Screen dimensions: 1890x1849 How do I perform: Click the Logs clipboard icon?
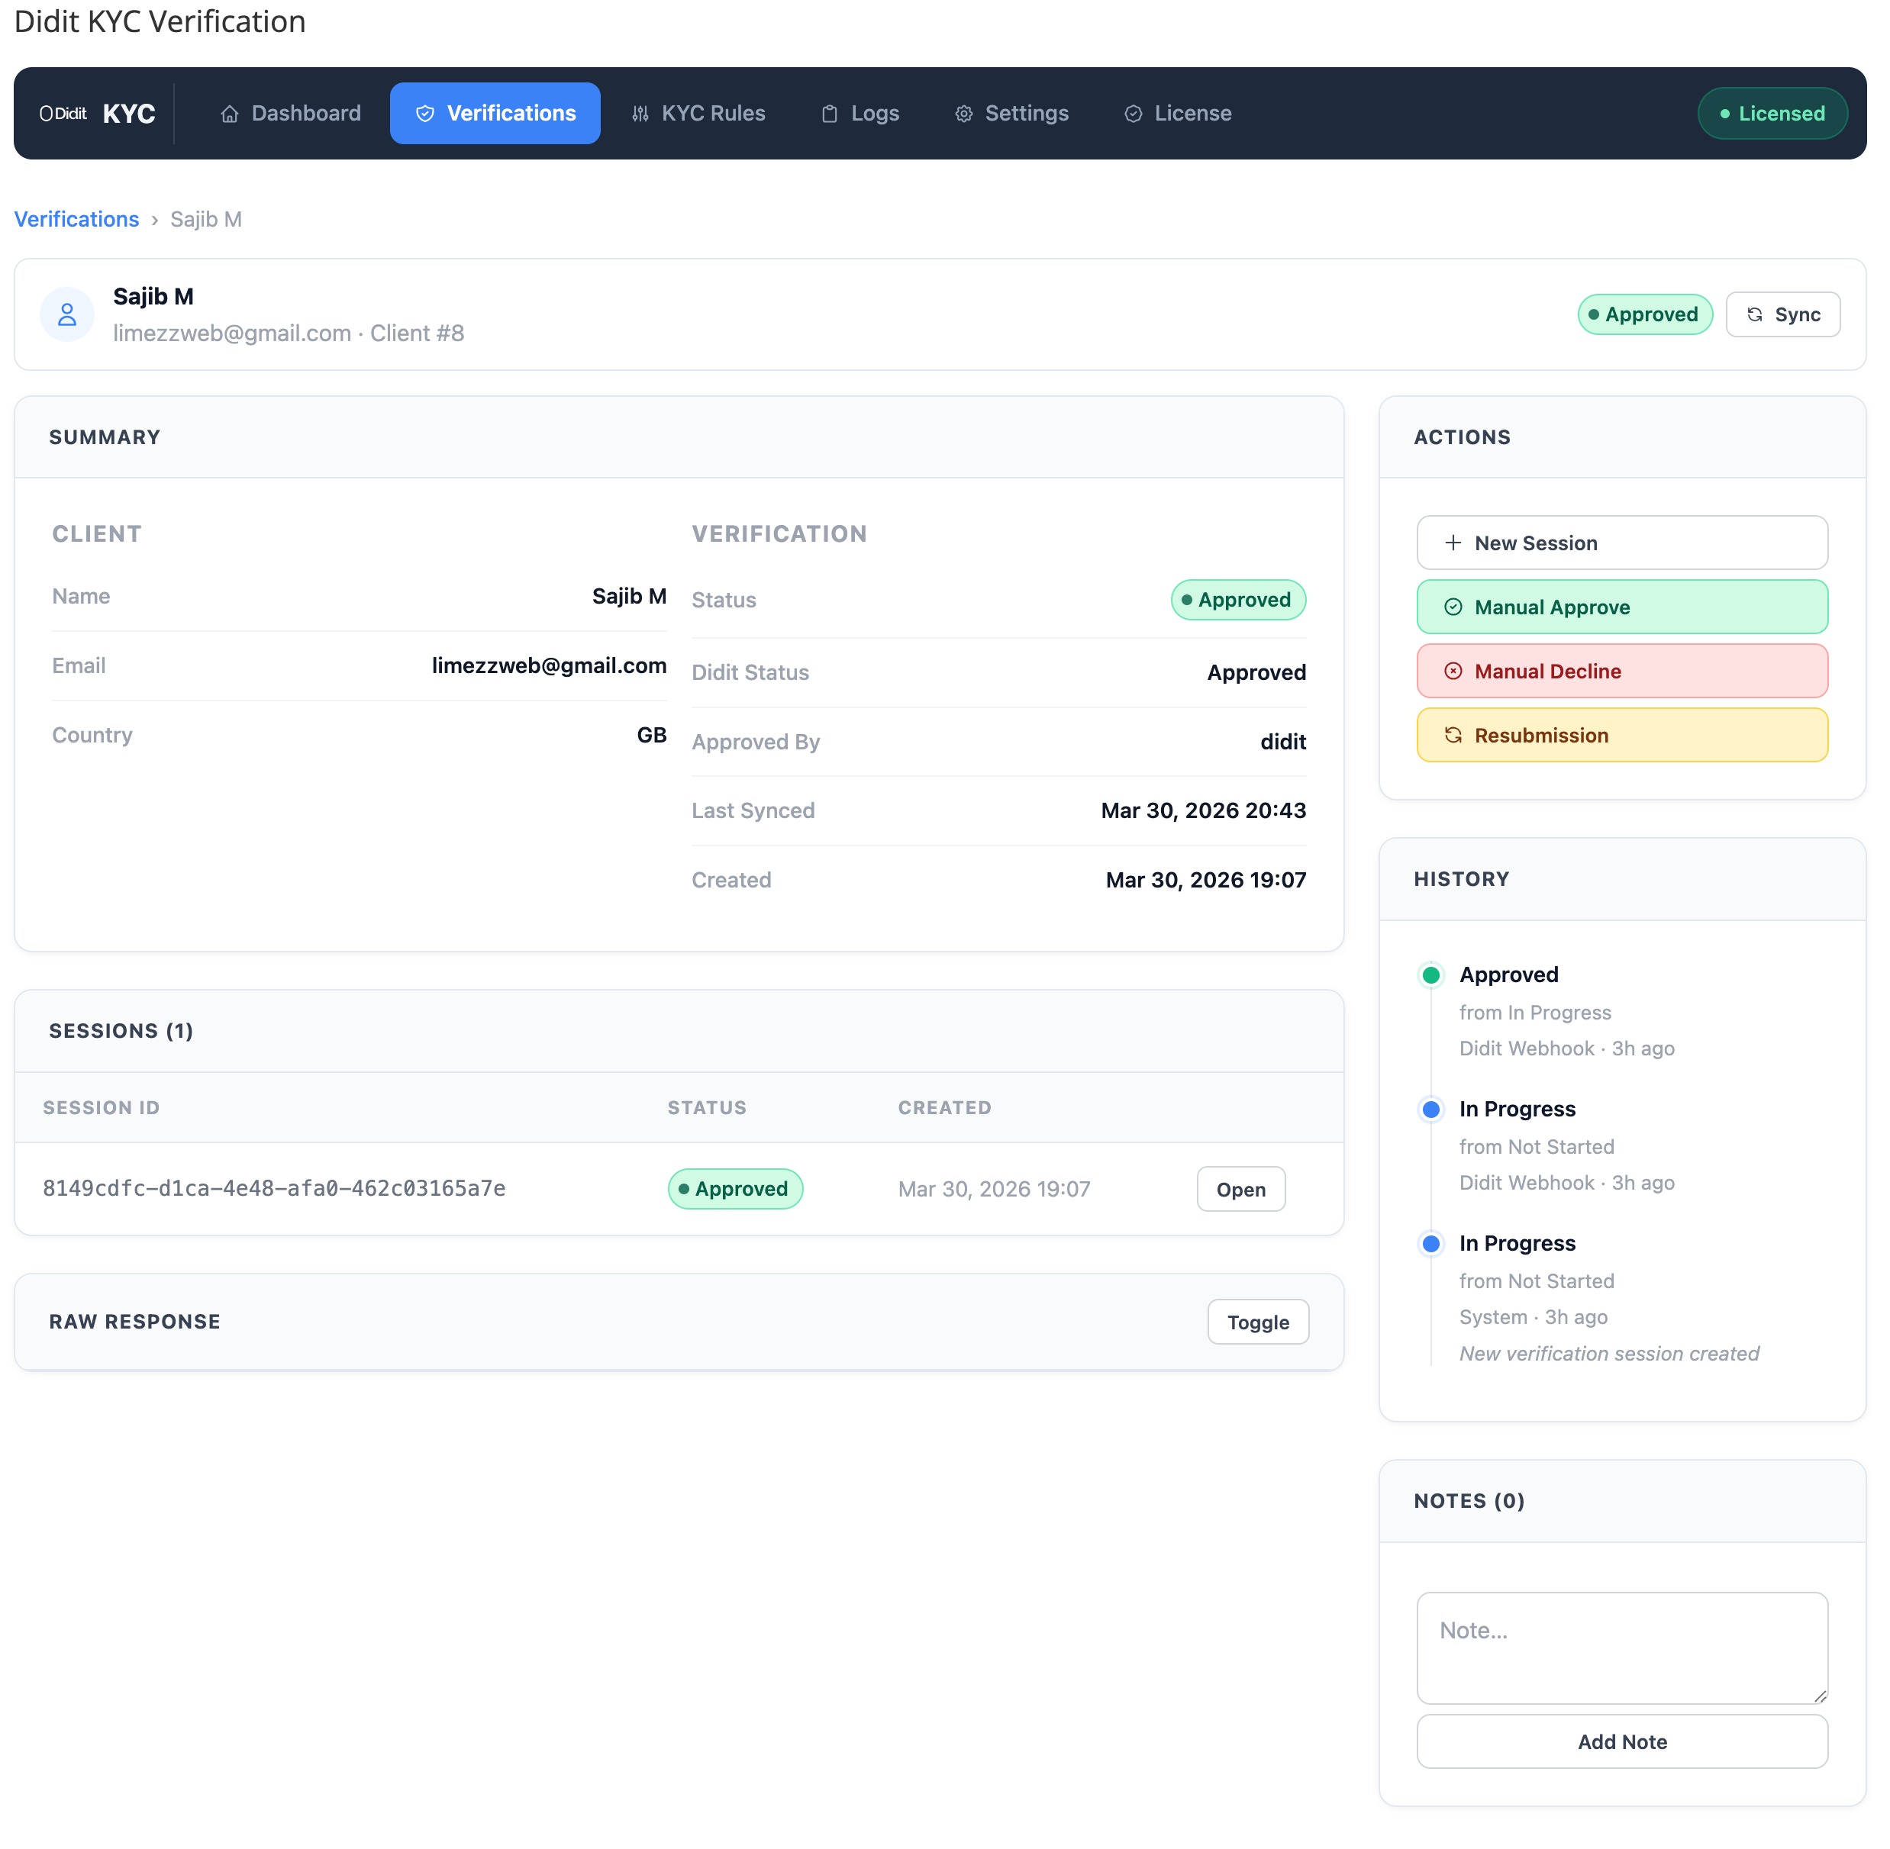830,114
